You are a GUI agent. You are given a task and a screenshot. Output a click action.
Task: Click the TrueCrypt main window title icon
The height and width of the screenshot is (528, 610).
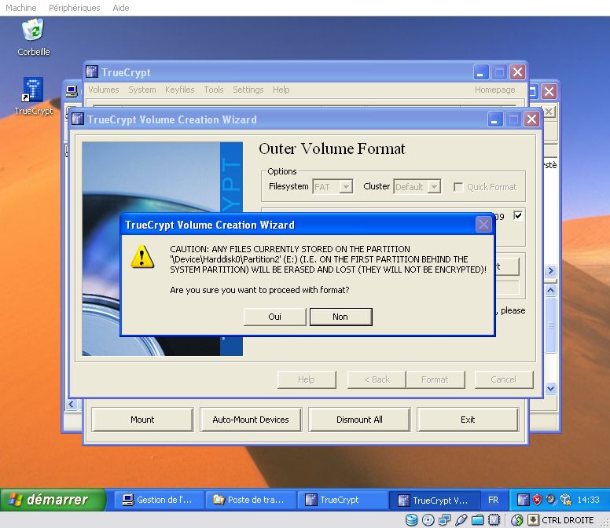pyautogui.click(x=92, y=72)
